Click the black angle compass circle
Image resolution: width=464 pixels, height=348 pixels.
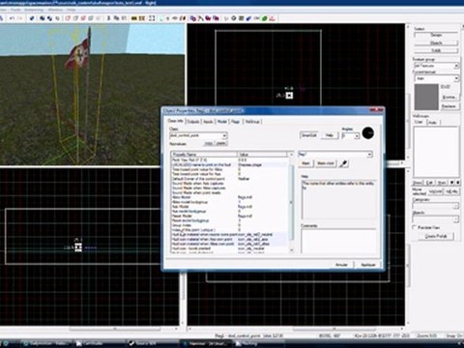click(368, 132)
